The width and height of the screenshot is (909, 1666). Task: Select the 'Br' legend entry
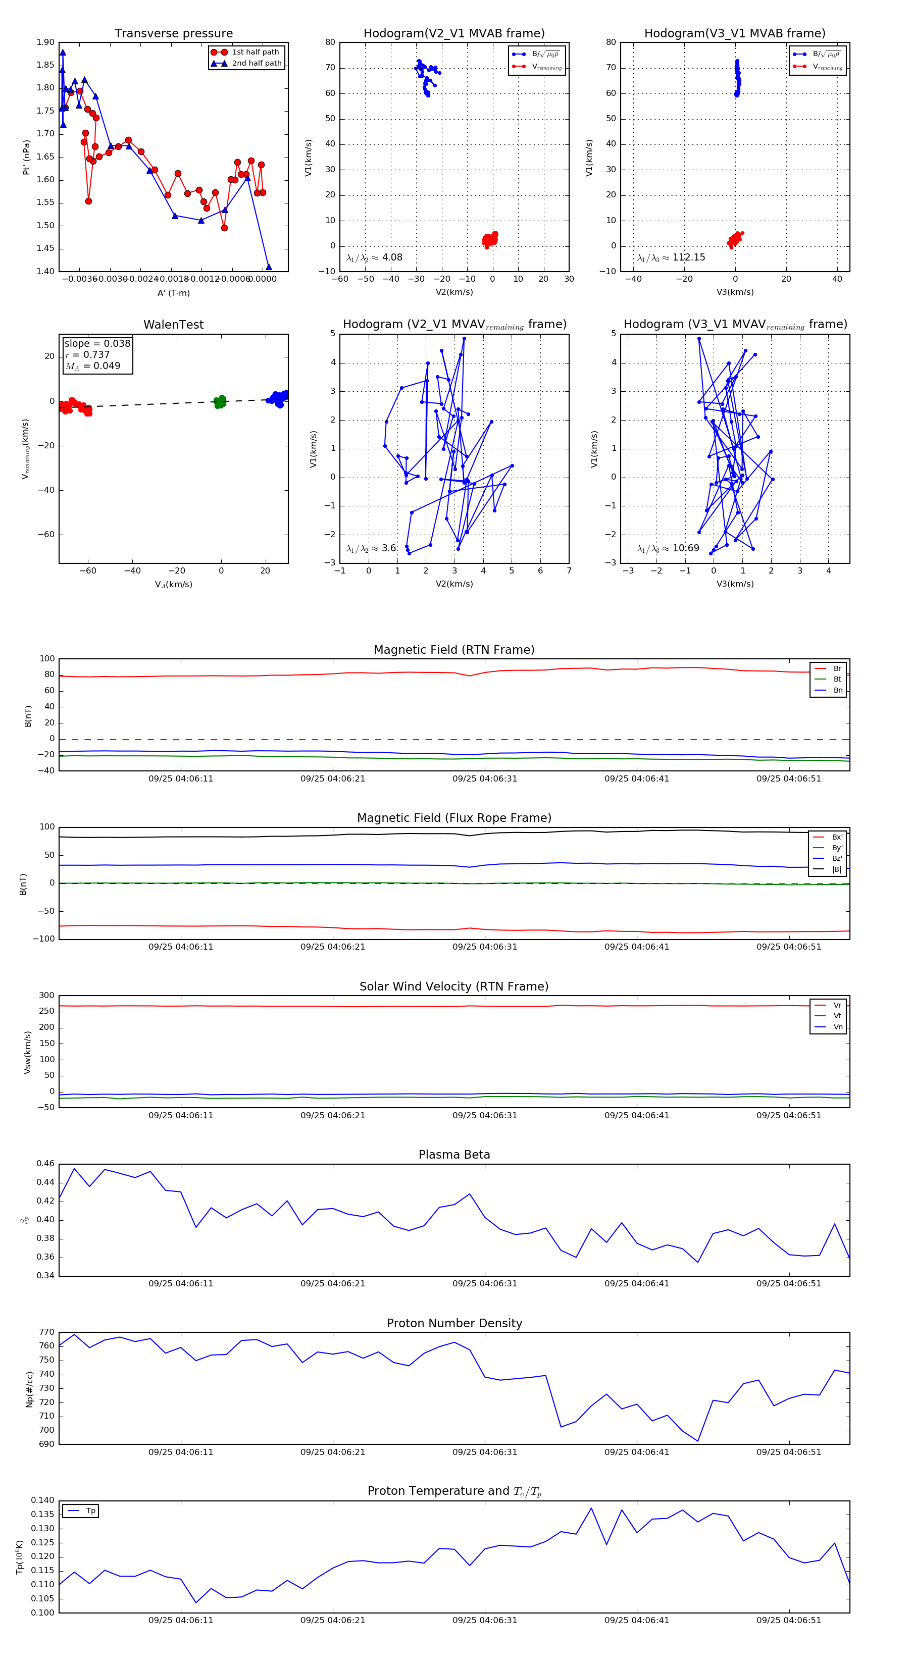pyautogui.click(x=828, y=669)
